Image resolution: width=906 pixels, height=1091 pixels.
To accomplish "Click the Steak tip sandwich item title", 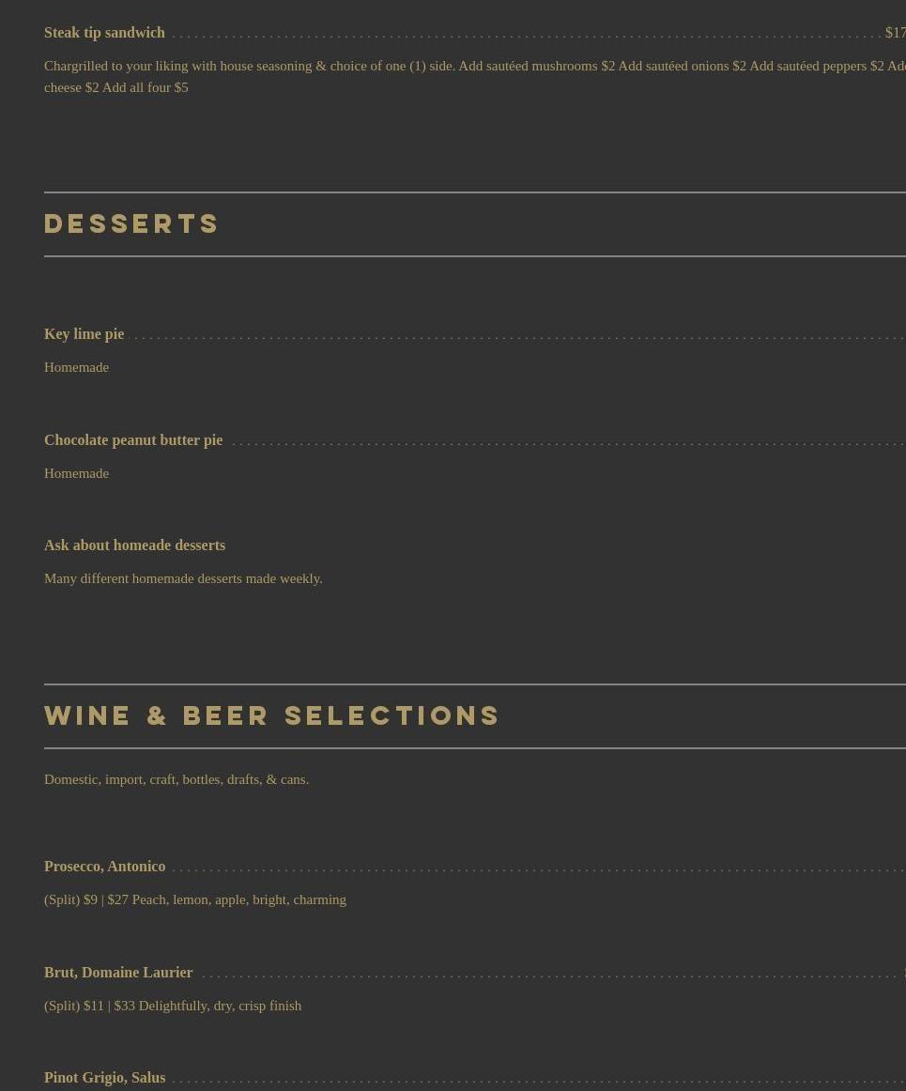I will [104, 33].
